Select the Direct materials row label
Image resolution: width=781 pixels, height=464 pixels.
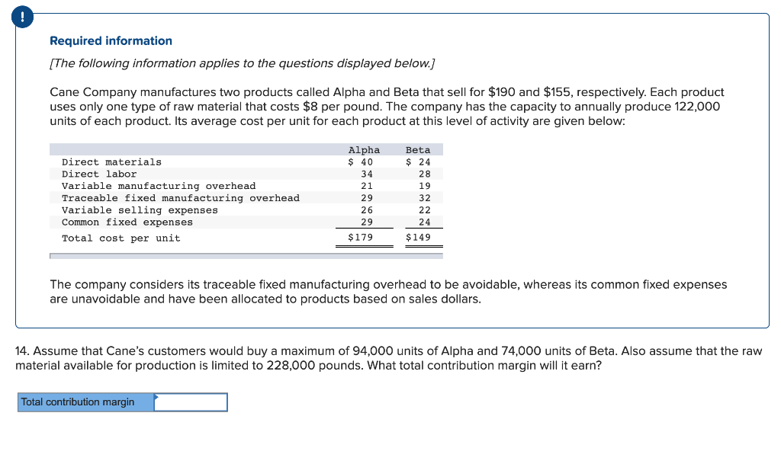click(111, 162)
